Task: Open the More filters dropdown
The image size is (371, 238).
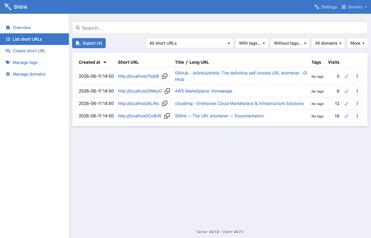Action: [357, 43]
